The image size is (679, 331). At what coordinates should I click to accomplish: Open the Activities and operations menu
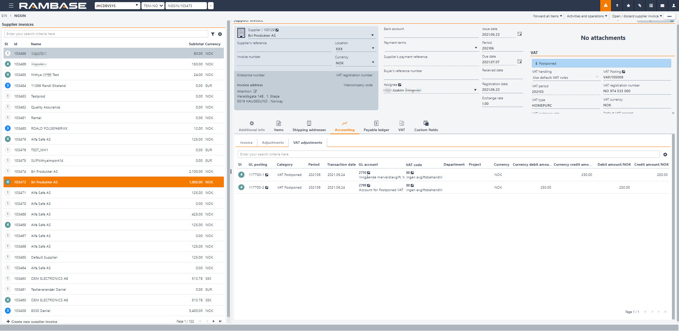pyautogui.click(x=587, y=16)
